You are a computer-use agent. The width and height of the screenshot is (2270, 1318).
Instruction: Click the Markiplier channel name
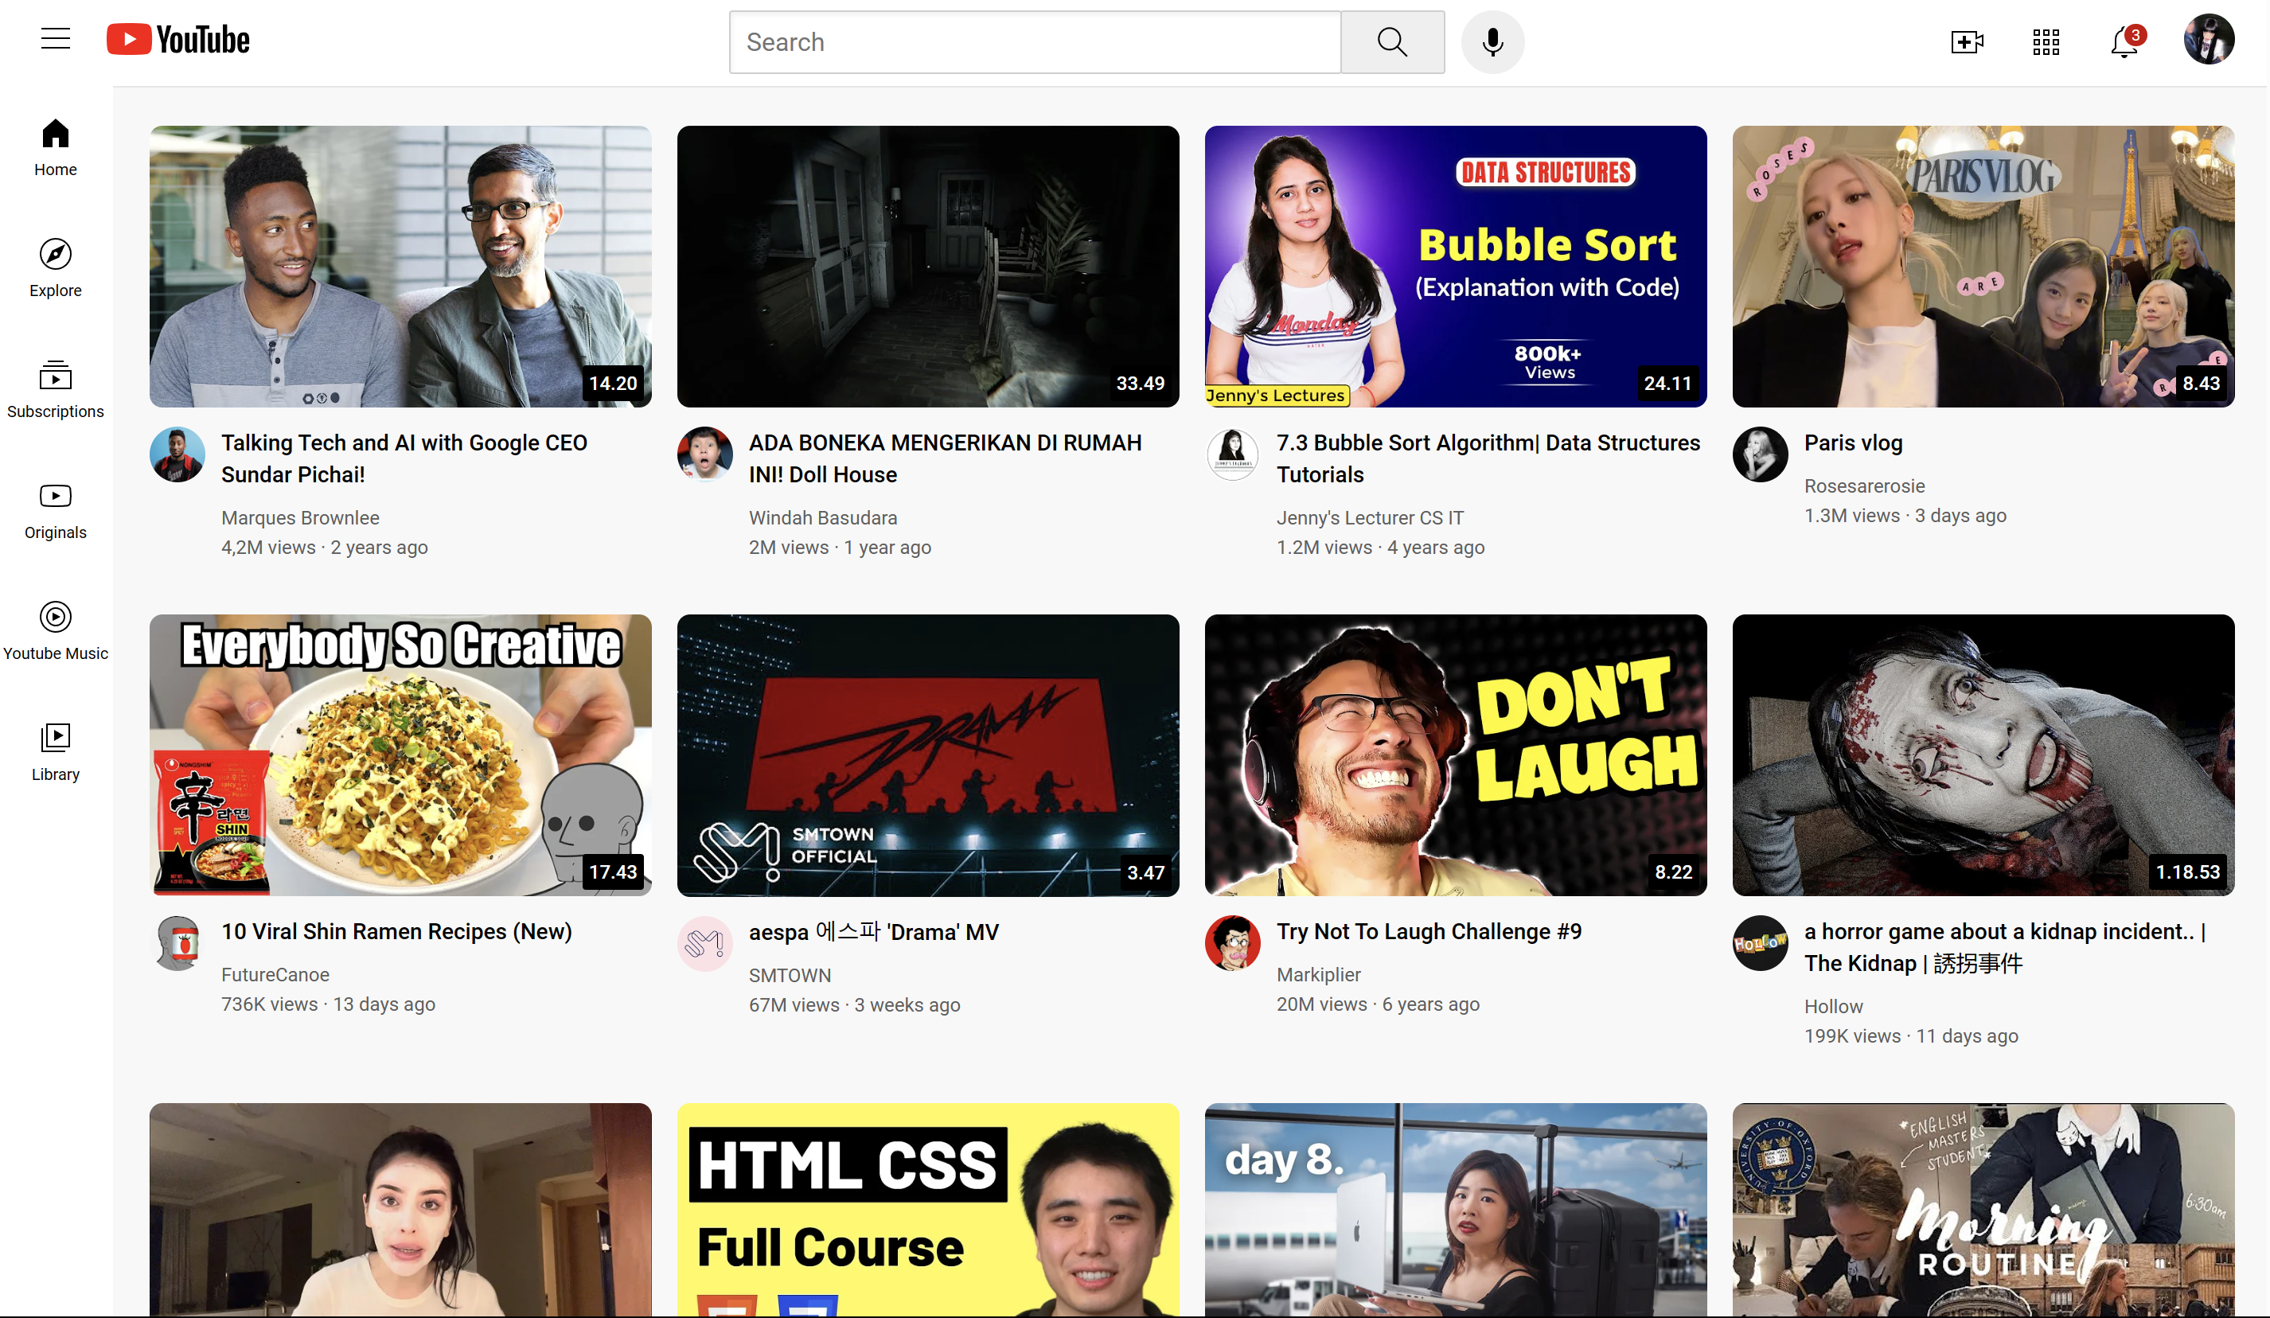pos(1318,975)
